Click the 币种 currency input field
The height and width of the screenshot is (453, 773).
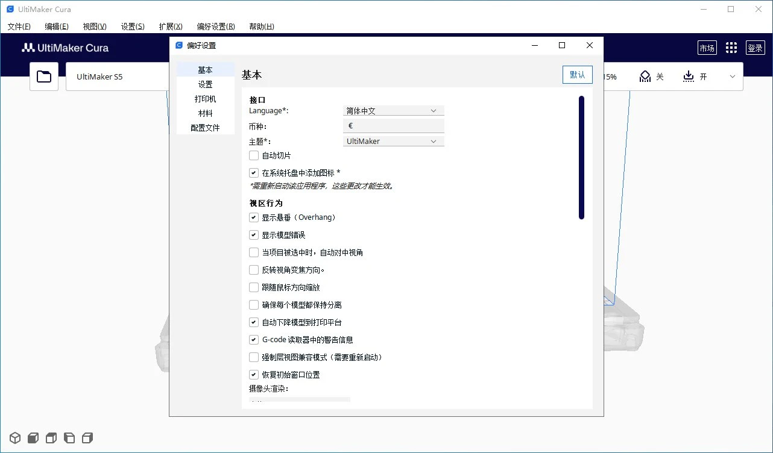pyautogui.click(x=393, y=126)
